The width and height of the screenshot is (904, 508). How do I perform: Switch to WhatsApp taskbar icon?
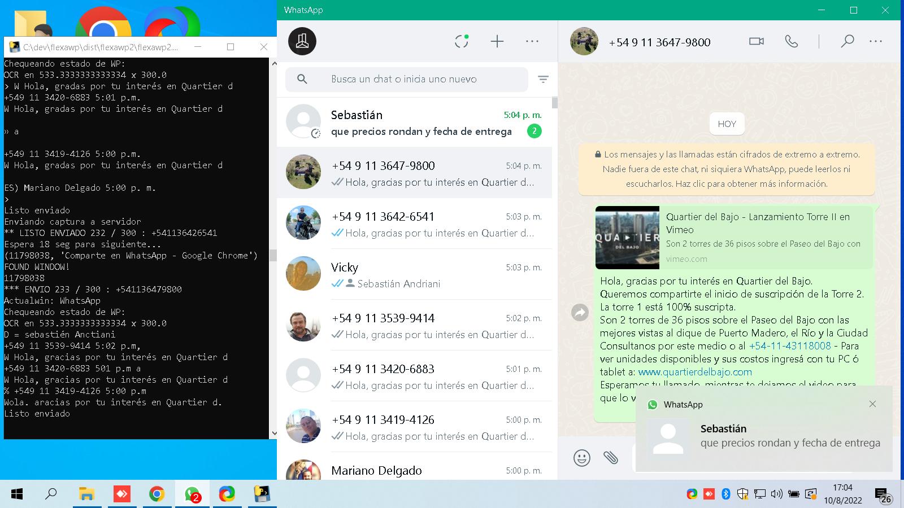point(192,494)
